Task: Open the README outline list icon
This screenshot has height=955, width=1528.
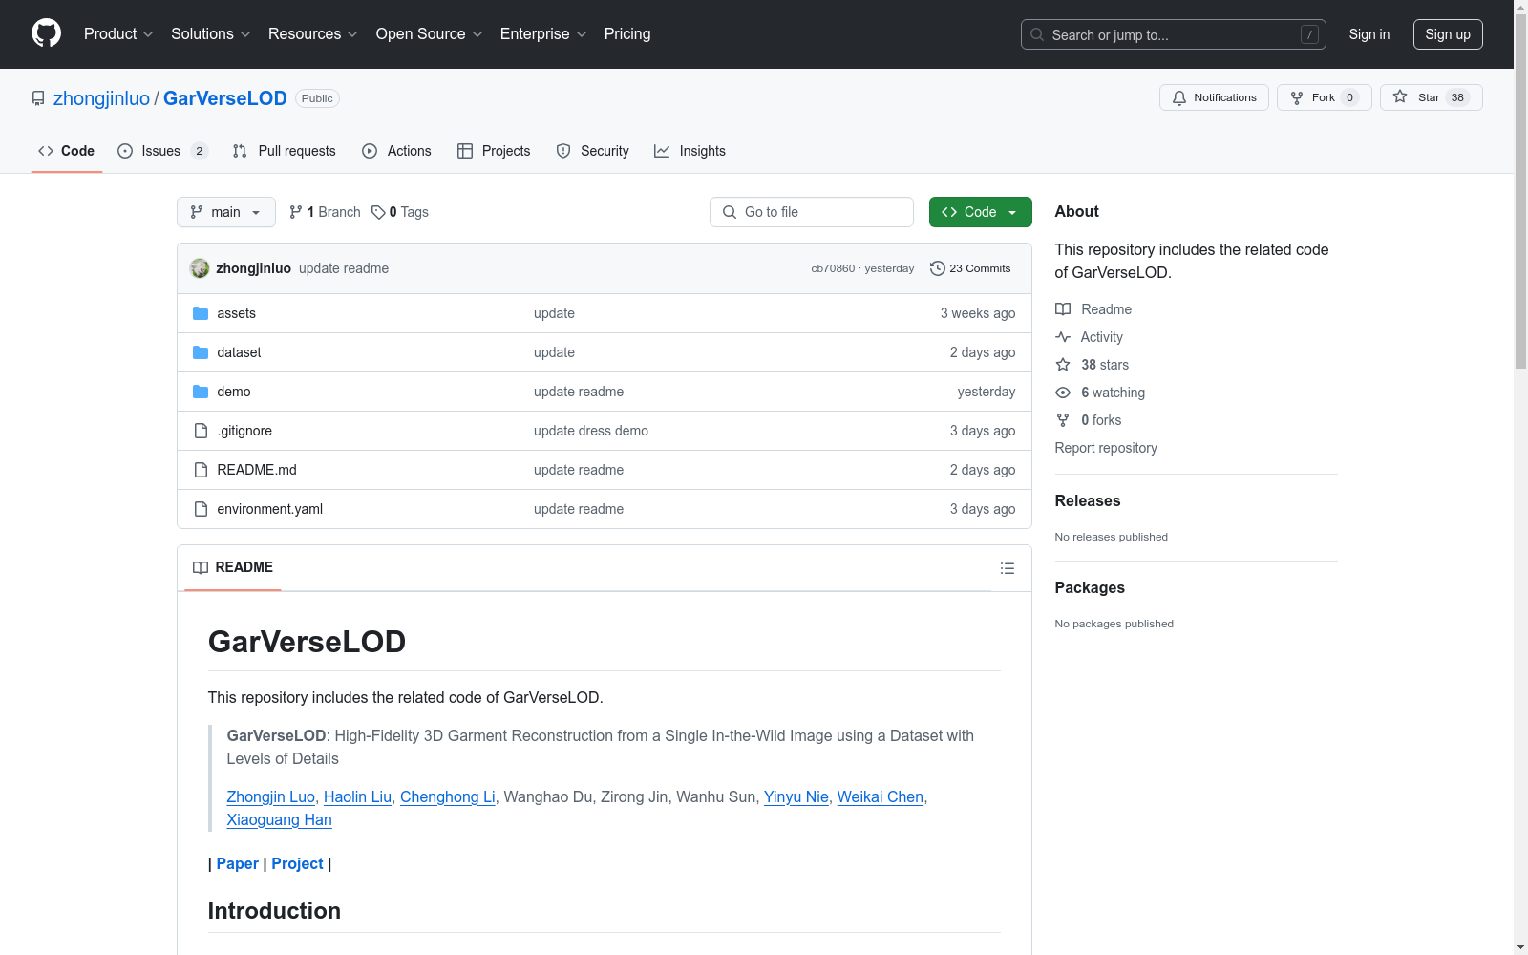Action: (1008, 568)
